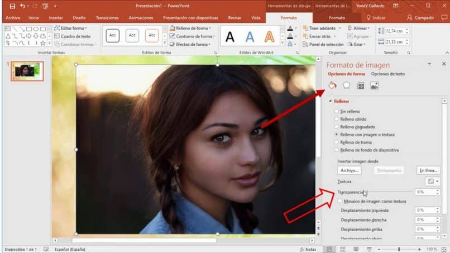Click Cuadro de texto button
This screenshot has height=253, width=450.
coord(73,36)
